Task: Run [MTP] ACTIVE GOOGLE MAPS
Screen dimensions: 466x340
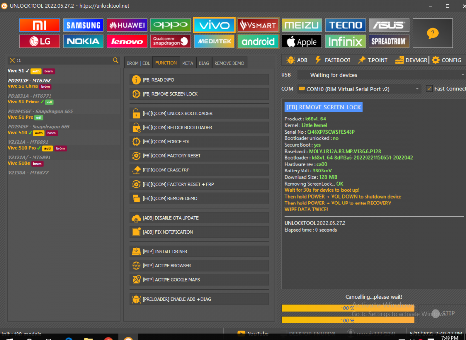Action: (x=199, y=280)
